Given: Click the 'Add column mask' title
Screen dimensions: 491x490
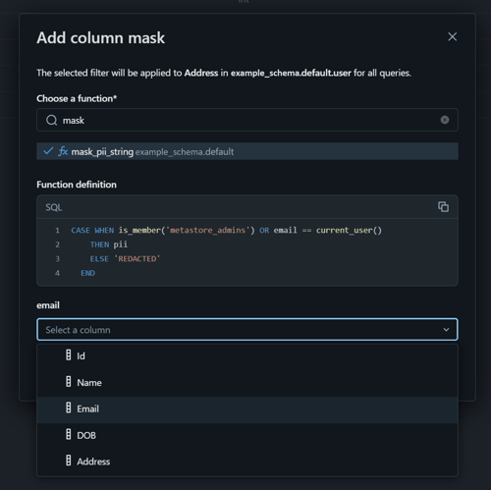Looking at the screenshot, I should pyautogui.click(x=101, y=37).
